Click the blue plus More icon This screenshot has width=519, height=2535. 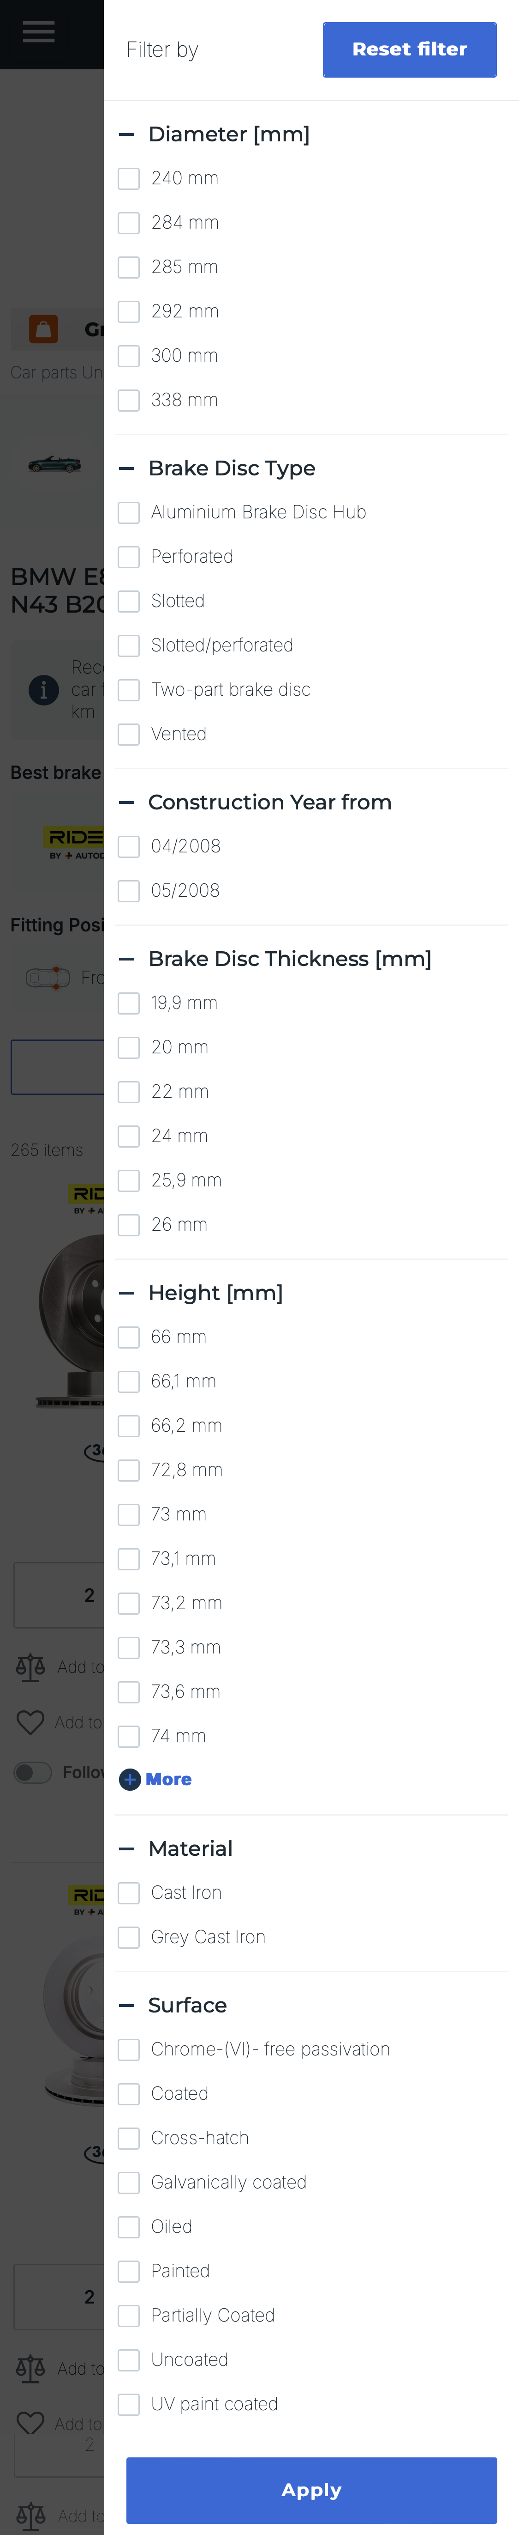pos(130,1779)
